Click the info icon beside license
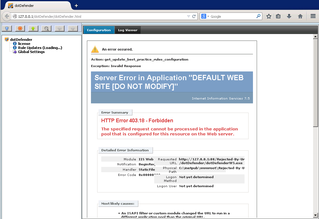 pos(15,44)
